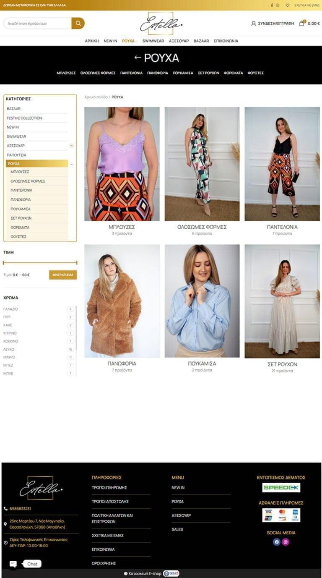Select SWIMWEAR in the main menu

pos(153,41)
